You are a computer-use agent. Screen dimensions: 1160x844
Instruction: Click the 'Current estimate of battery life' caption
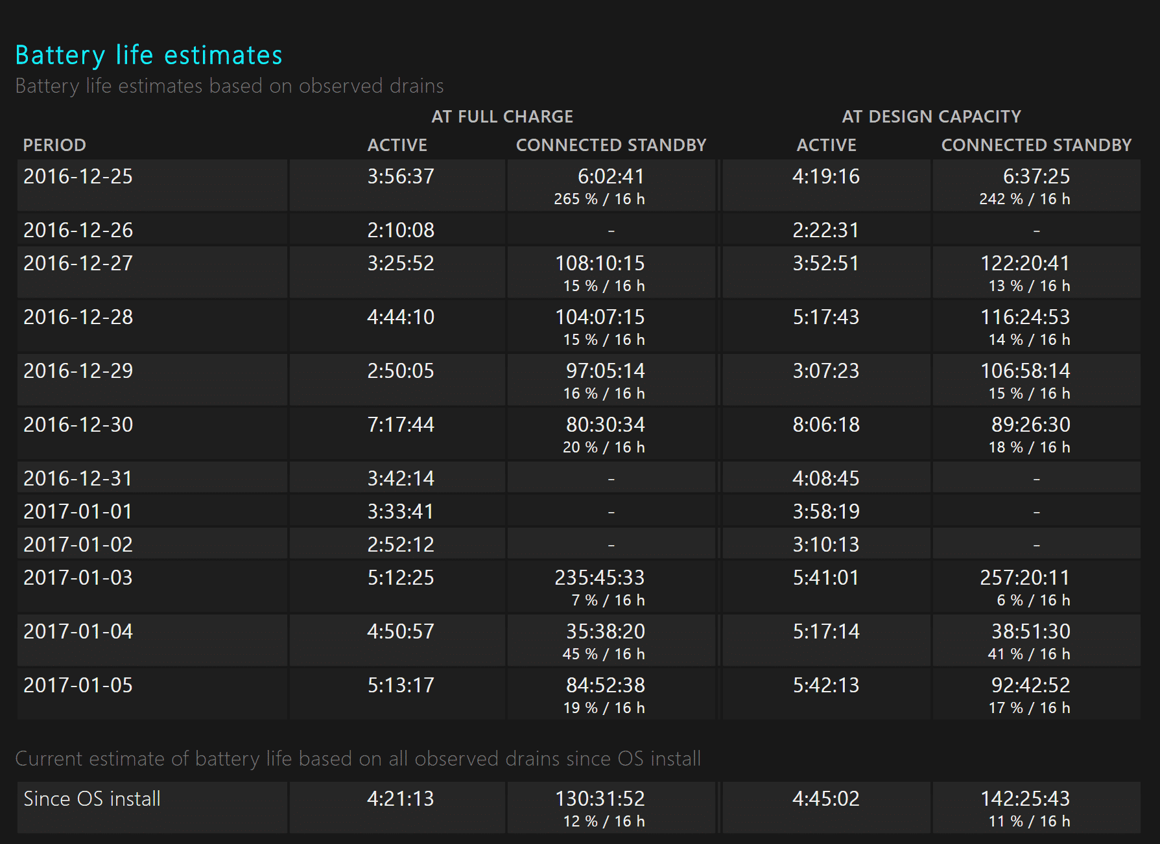pos(358,758)
